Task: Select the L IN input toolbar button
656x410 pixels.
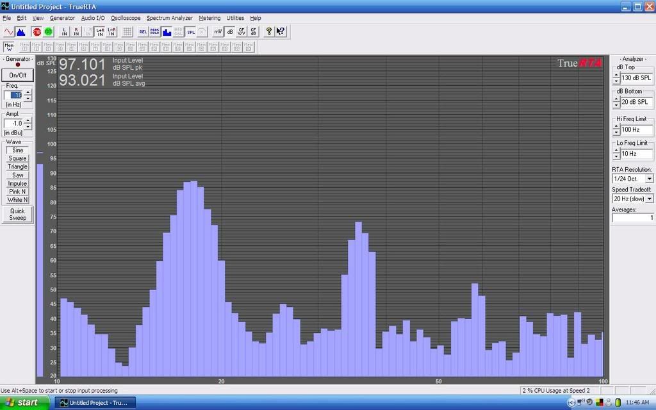Action: pyautogui.click(x=65, y=32)
